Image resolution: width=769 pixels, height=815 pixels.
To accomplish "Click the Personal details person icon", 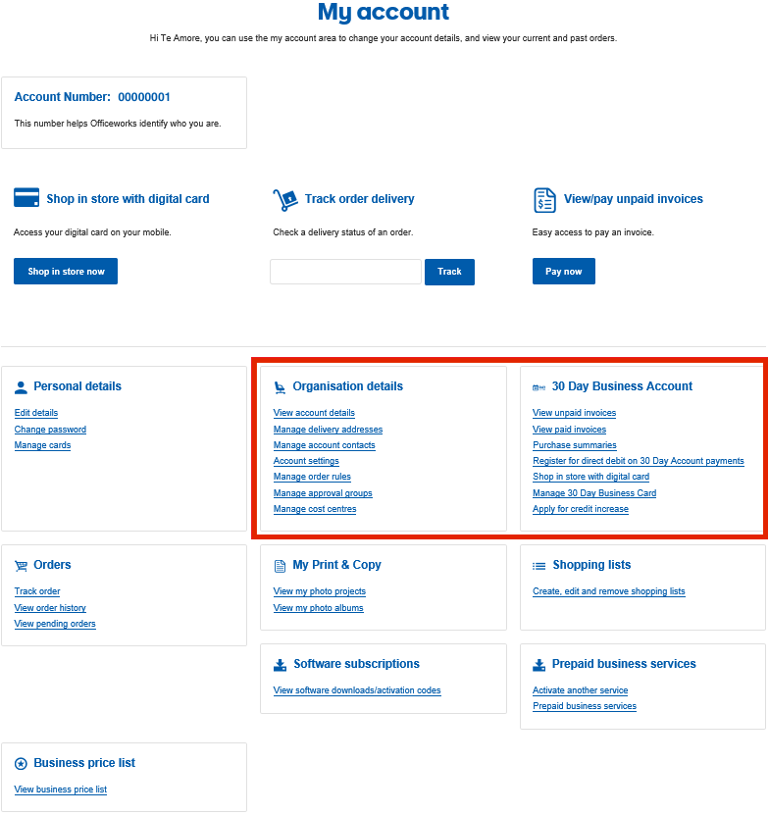I will [22, 387].
